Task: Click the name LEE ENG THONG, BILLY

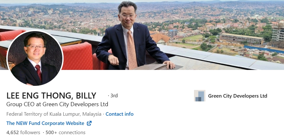Action: pos(51,96)
